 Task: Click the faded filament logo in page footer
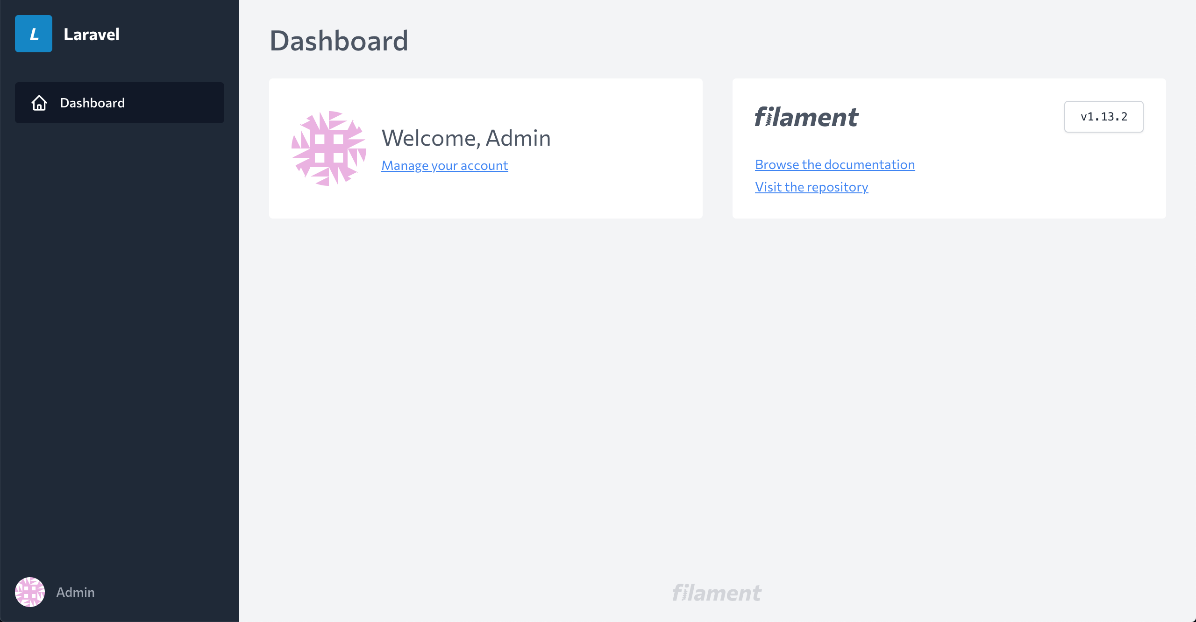(717, 593)
